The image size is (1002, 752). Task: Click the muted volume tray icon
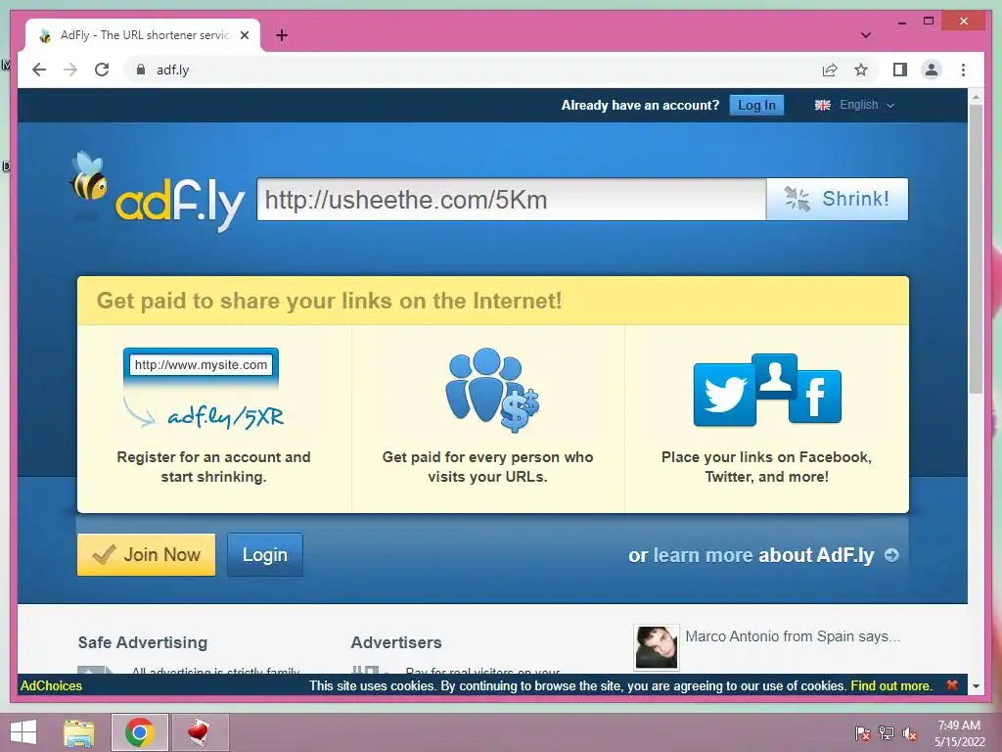pos(909,733)
